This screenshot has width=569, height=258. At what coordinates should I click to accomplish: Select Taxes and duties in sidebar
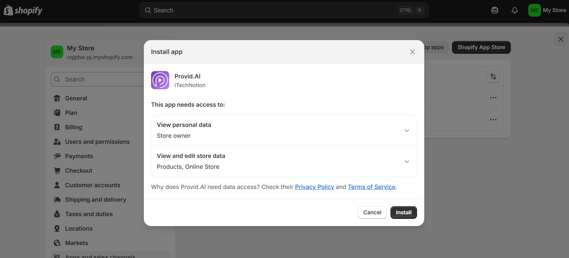click(x=89, y=214)
